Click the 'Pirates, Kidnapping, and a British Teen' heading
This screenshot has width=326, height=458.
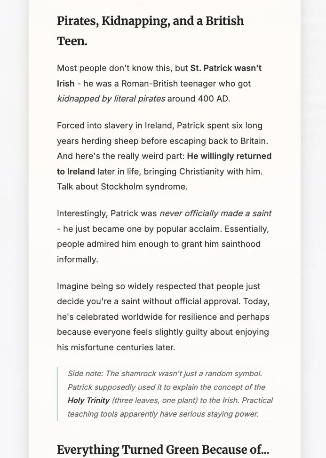tap(151, 31)
